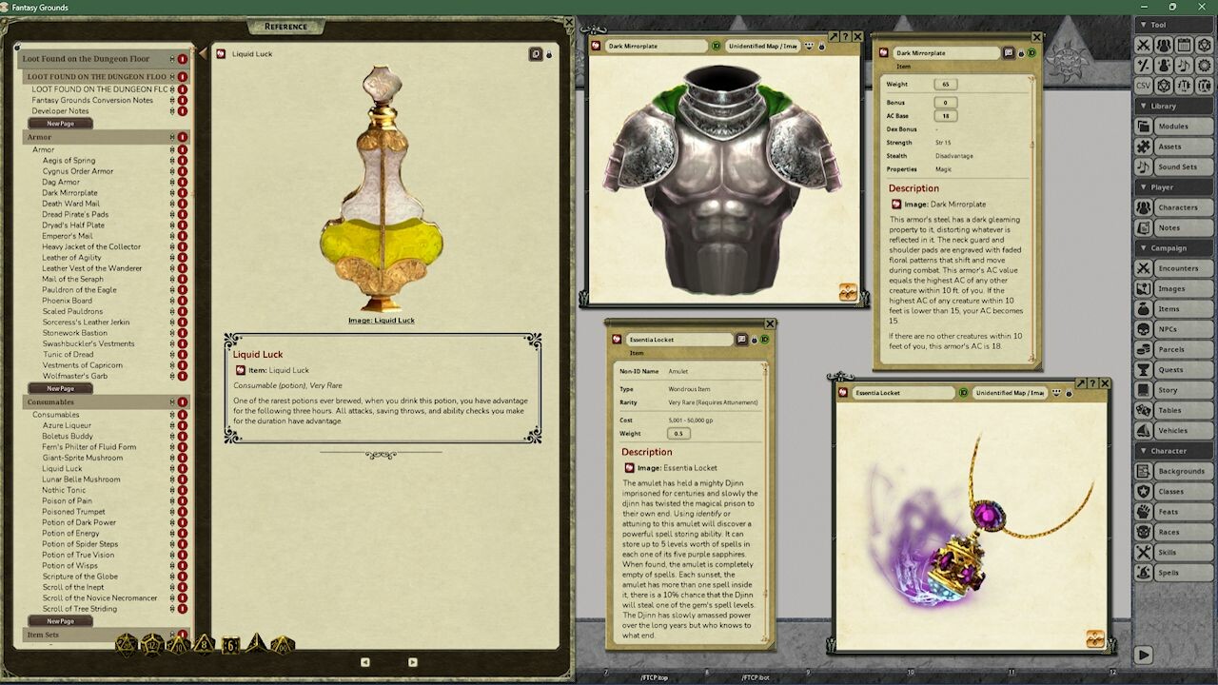Toggle the lock on the Liquid Luck reference page
The image size is (1218, 685).
pyautogui.click(x=549, y=53)
